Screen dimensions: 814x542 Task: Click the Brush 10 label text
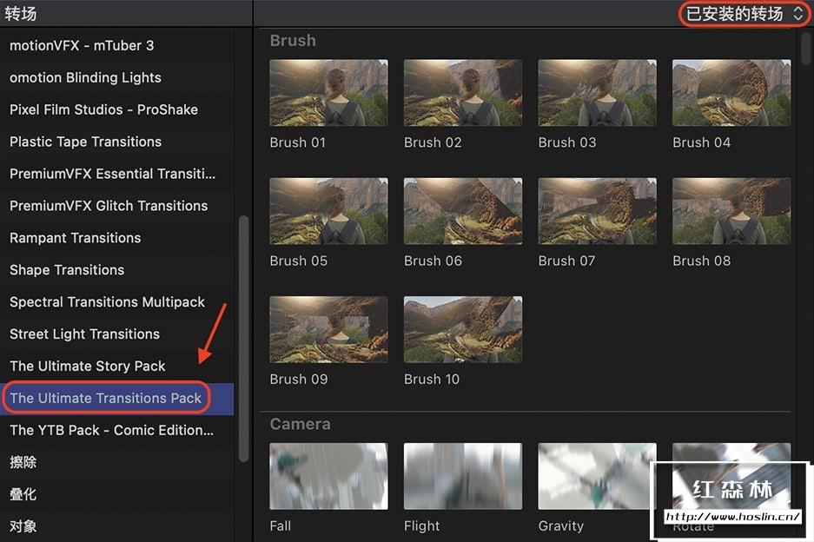pos(432,379)
